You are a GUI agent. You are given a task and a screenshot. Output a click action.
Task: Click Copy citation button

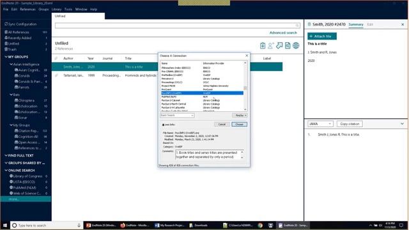click(x=350, y=124)
